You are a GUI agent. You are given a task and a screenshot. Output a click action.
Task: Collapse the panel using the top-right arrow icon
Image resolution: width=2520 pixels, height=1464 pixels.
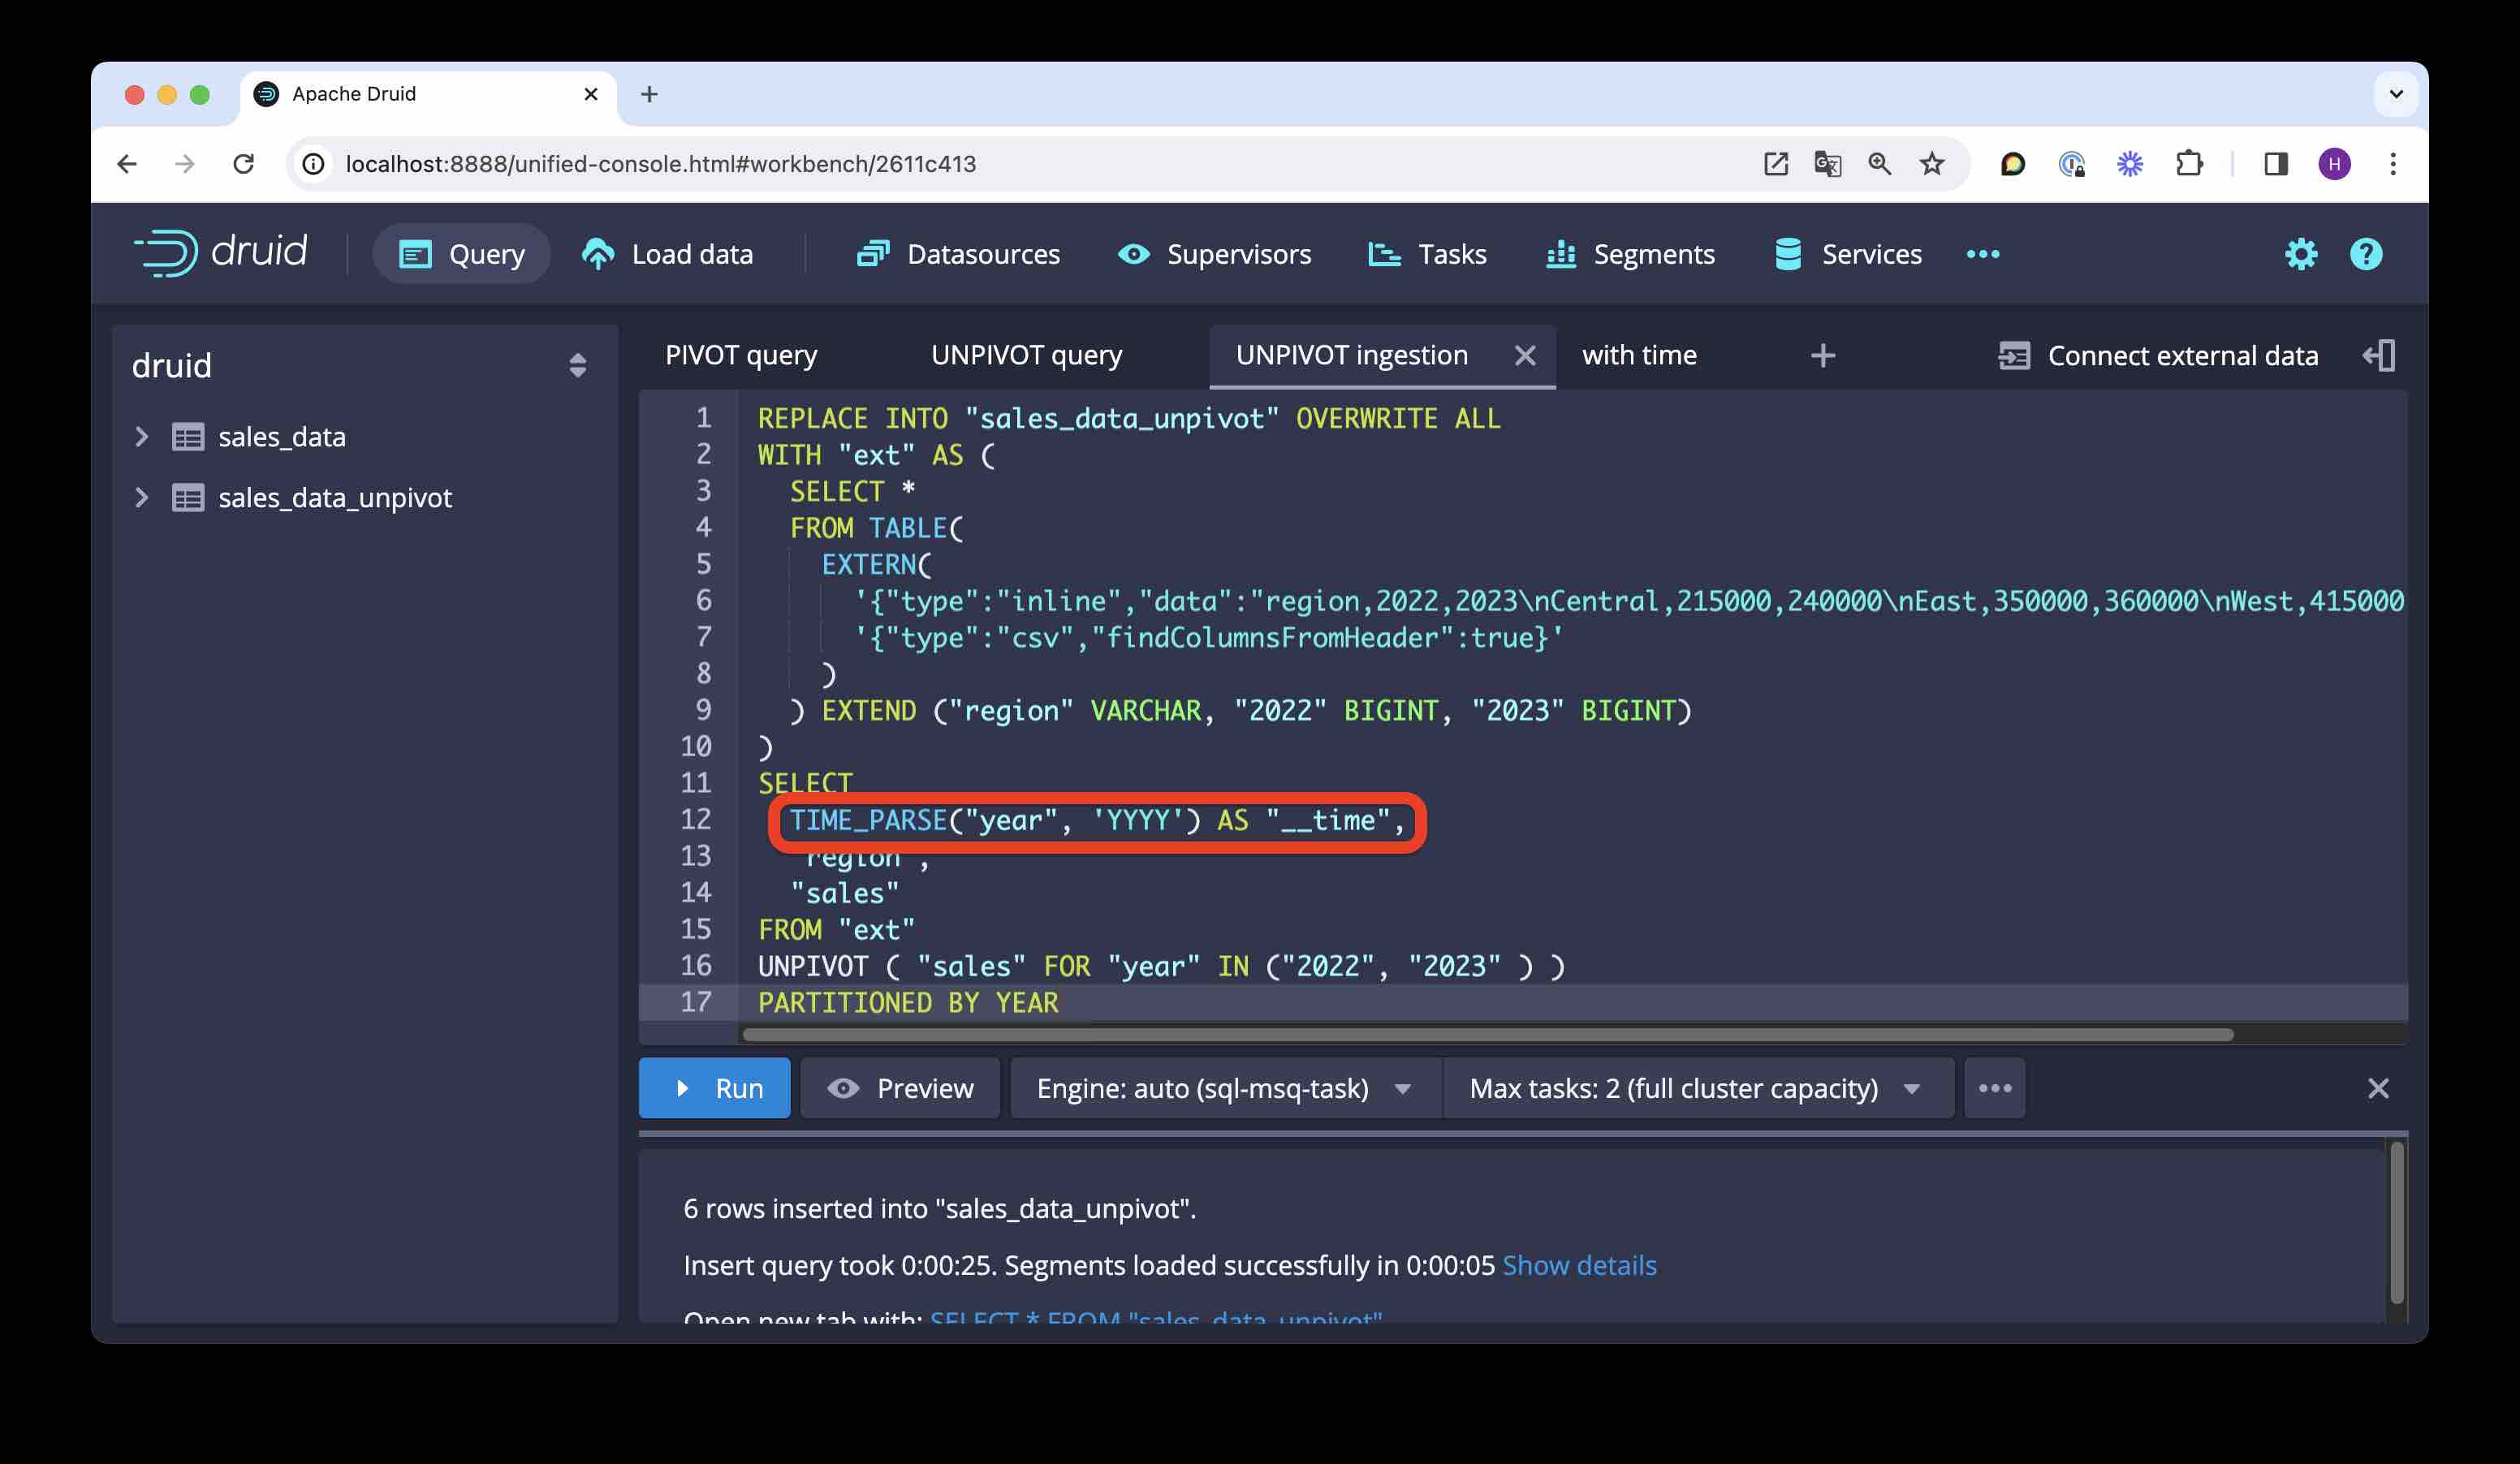(x=2378, y=355)
